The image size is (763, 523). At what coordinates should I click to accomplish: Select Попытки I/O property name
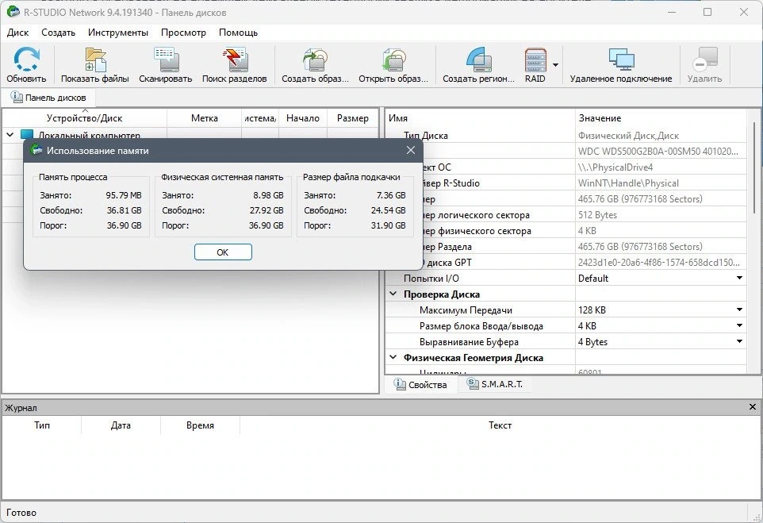(431, 278)
